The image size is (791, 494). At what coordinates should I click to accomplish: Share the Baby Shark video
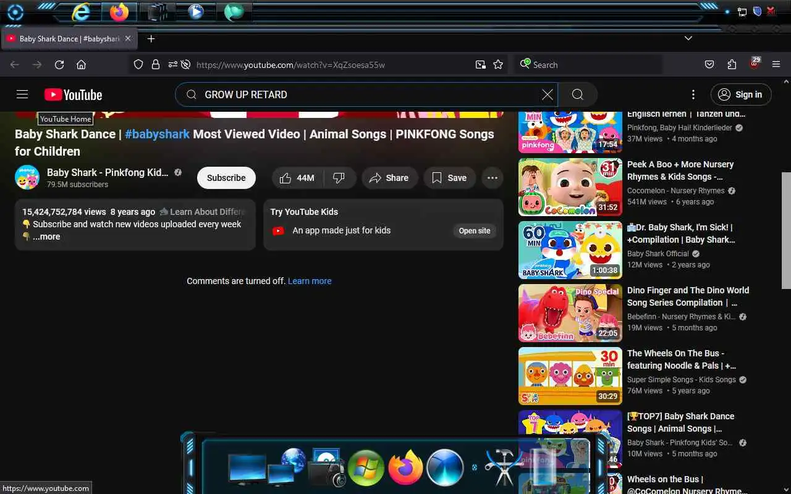389,178
